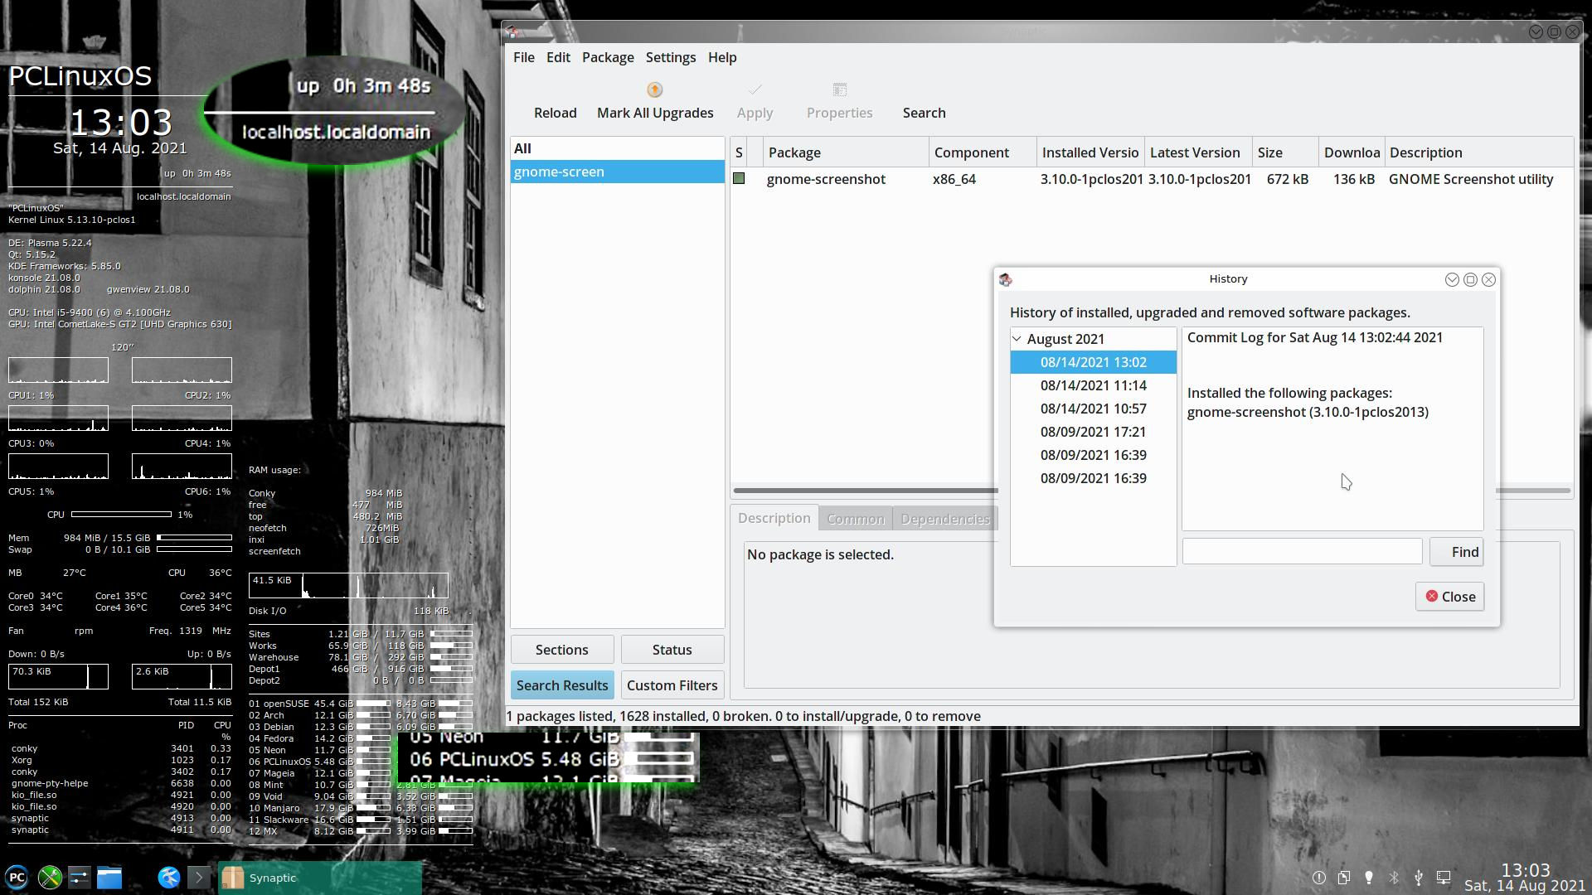1592x895 pixels.
Task: Click the Synaptic window title bar icon
Action: (512, 32)
